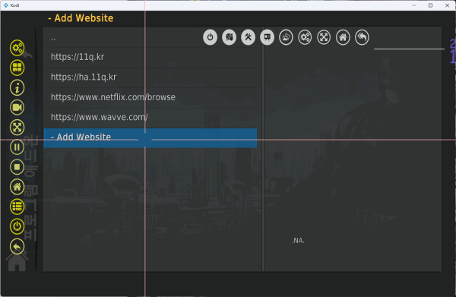Screen dimensions: 456x297
Task: Open the palette and brush skin icon
Action: pos(230,37)
